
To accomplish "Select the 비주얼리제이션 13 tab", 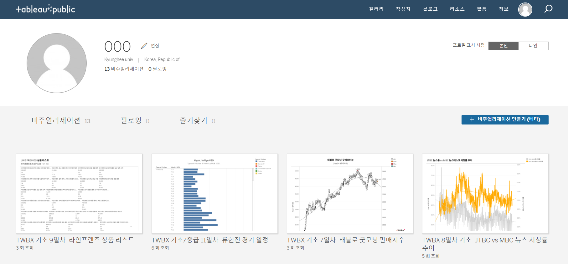I will click(61, 121).
